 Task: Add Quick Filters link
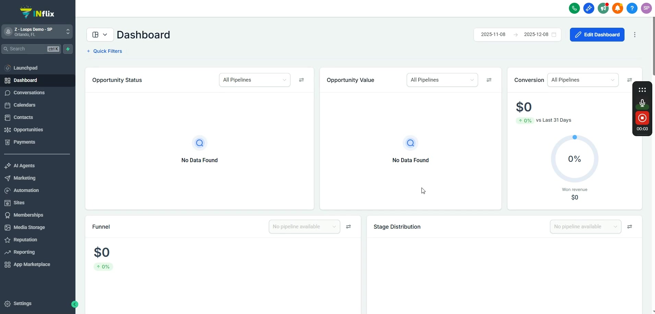point(104,51)
